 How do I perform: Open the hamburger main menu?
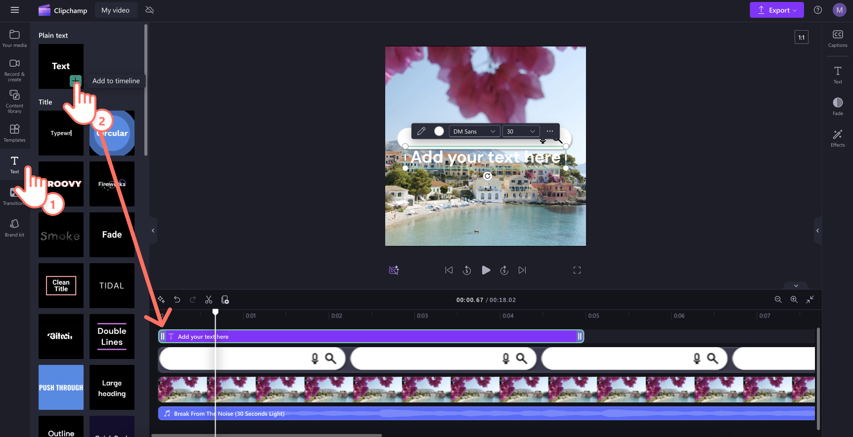pyautogui.click(x=15, y=10)
